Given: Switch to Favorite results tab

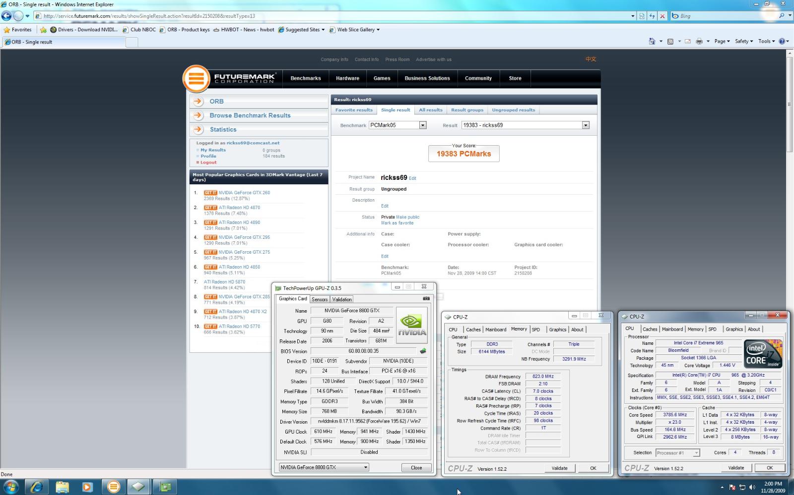Looking at the screenshot, I should pos(354,110).
